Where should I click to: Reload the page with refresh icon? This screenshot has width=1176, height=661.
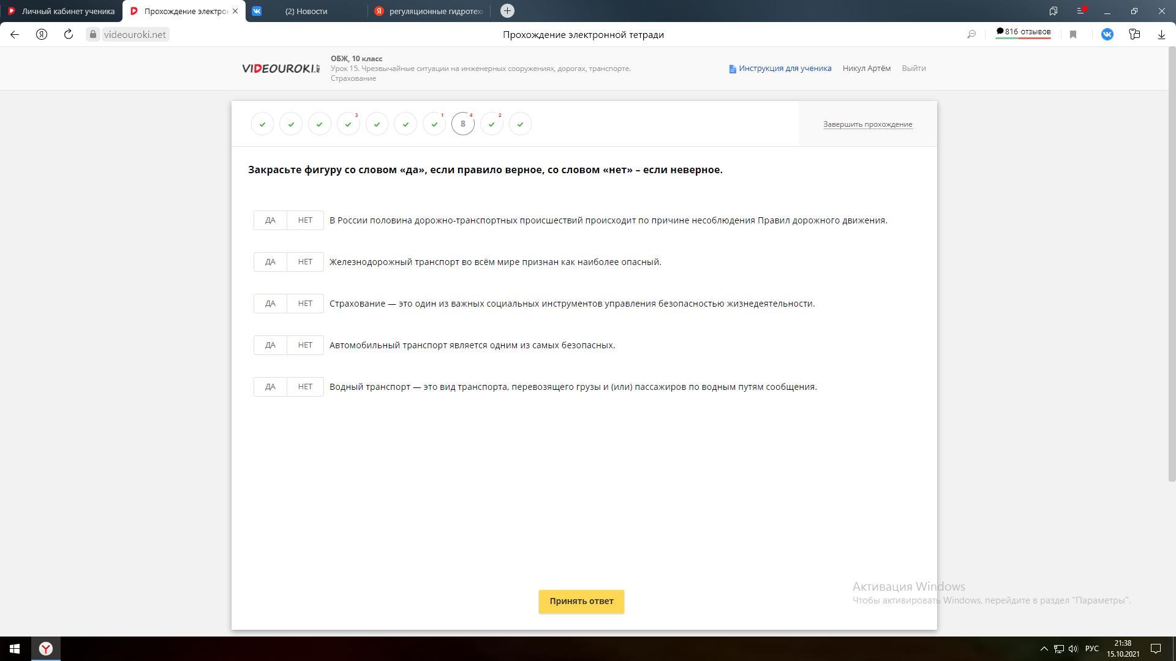click(x=69, y=34)
